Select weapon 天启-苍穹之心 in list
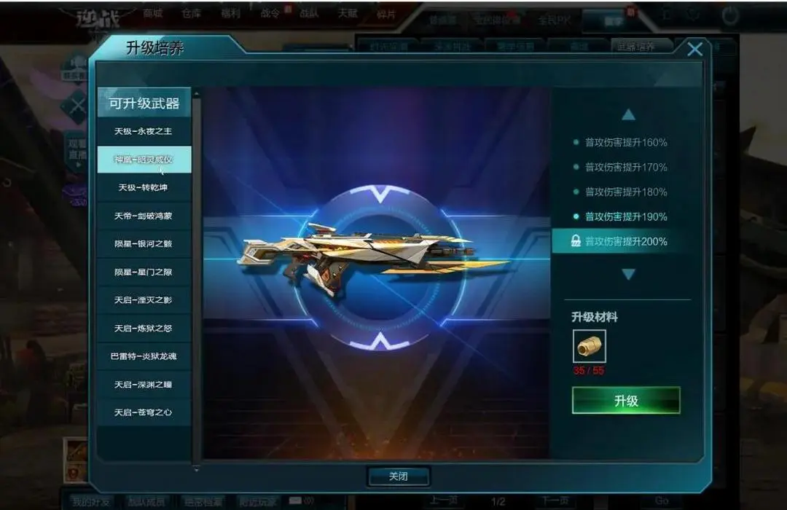 144,412
